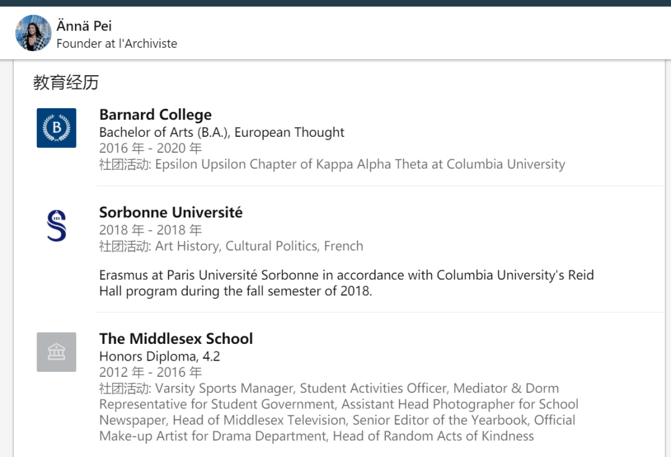Click the name Ännä Pei in header

click(x=84, y=26)
